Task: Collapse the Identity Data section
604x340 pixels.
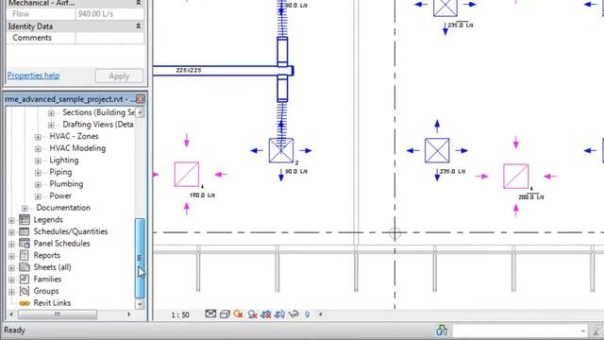Action: click(x=139, y=26)
